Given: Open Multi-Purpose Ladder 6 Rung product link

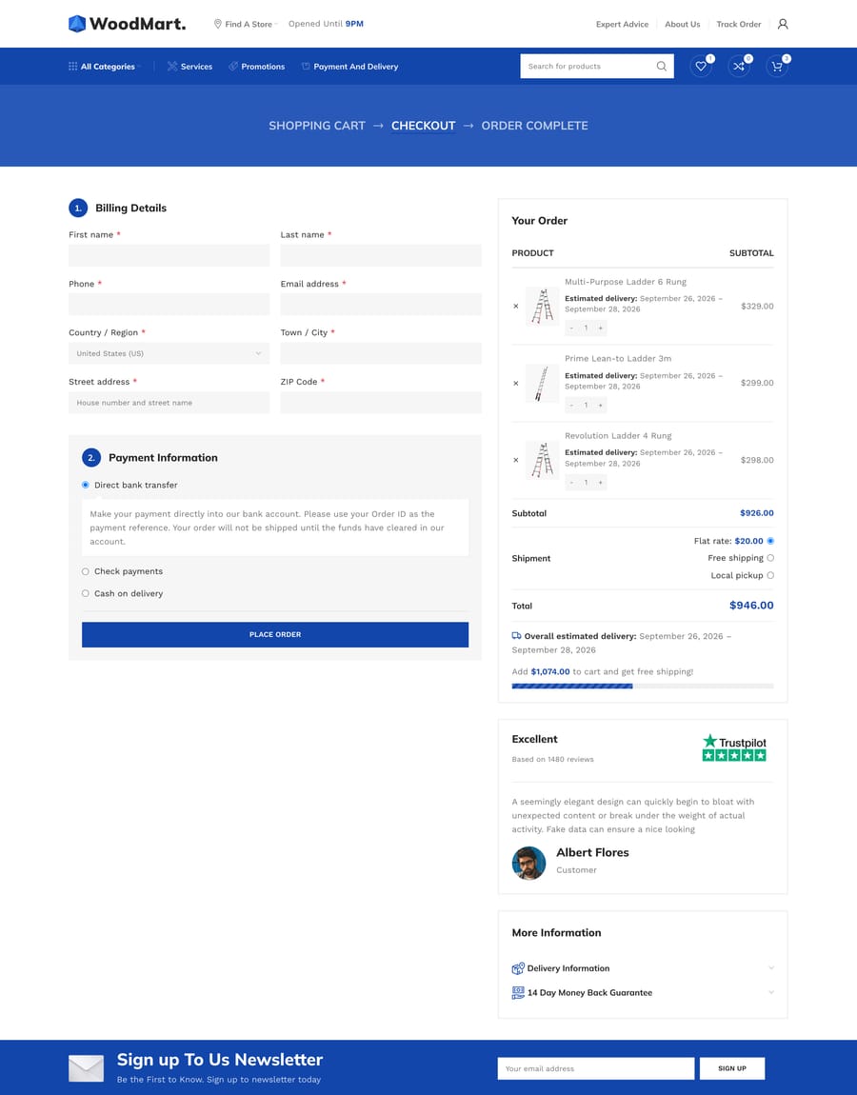Looking at the screenshot, I should pyautogui.click(x=625, y=282).
